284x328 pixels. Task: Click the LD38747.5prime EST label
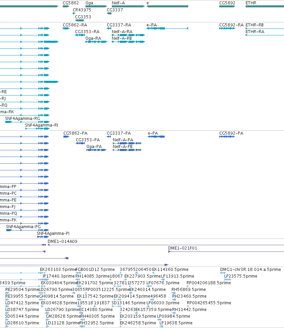[x=22, y=310]
